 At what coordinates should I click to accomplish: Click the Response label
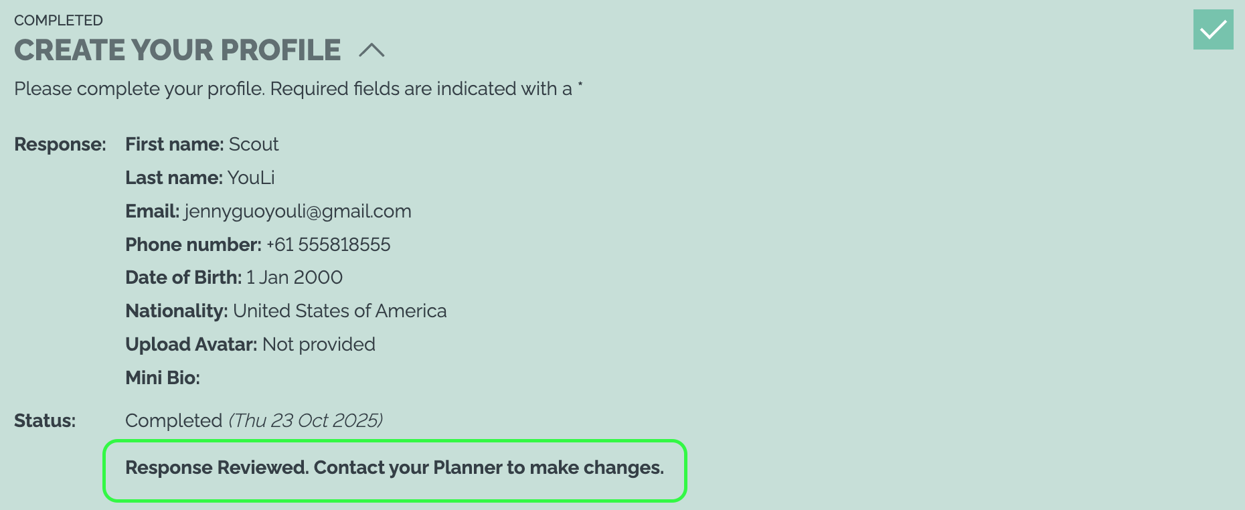60,144
